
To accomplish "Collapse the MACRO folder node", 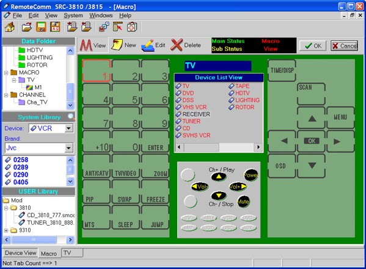I will click(x=6, y=73).
